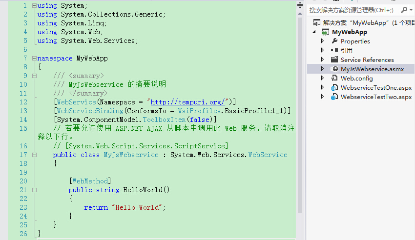Select the Properties tree item

tap(355, 41)
